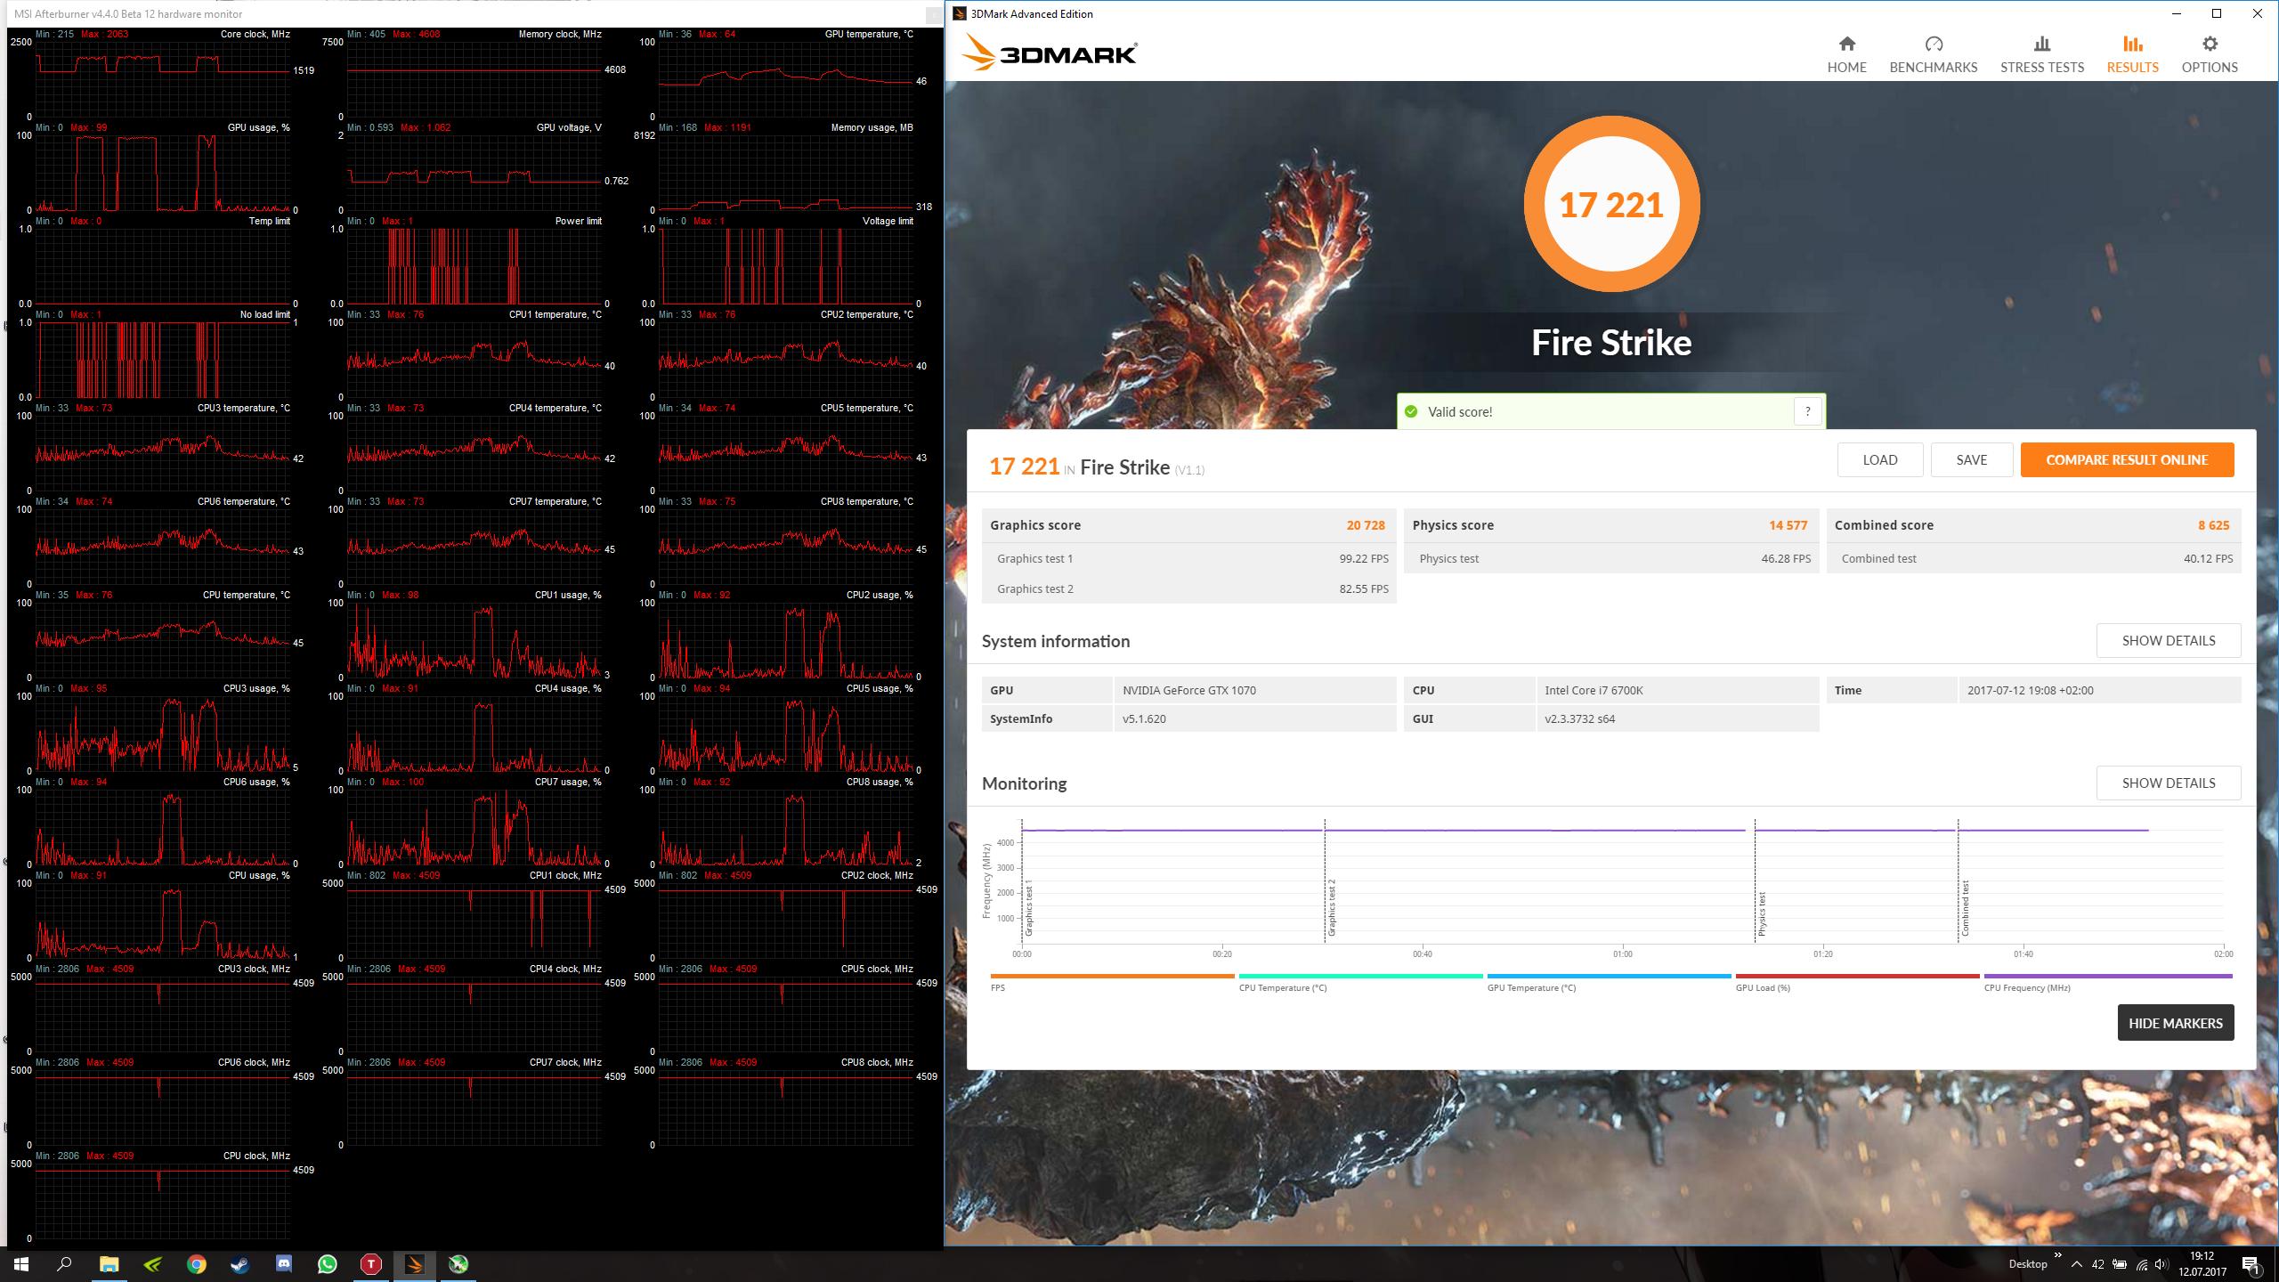2279x1282 pixels.
Task: Open Steam from the taskbar
Action: 240,1264
